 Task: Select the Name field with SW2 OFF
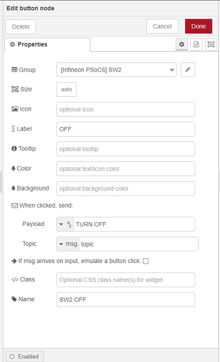125,300
